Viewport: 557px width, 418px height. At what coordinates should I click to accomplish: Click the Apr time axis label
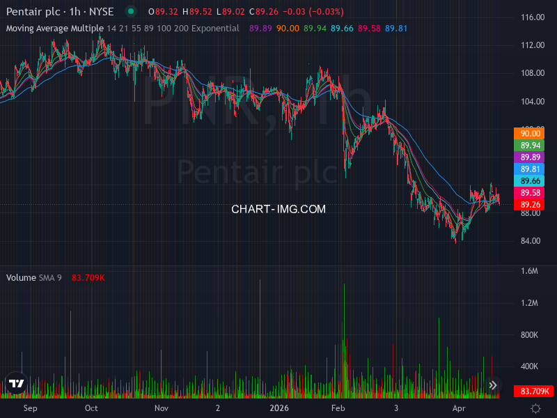(459, 408)
